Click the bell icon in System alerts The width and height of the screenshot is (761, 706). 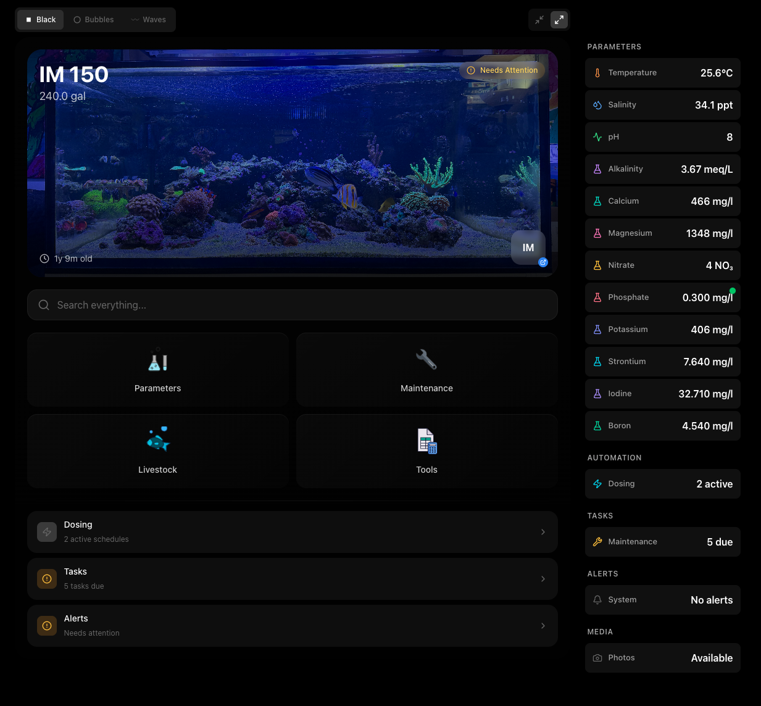tap(597, 600)
